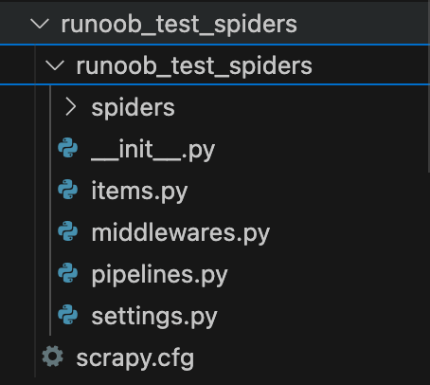The image size is (430, 385).
Task: Collapse the nested runoob_test_spiders folder chevron
Action: pos(55,65)
